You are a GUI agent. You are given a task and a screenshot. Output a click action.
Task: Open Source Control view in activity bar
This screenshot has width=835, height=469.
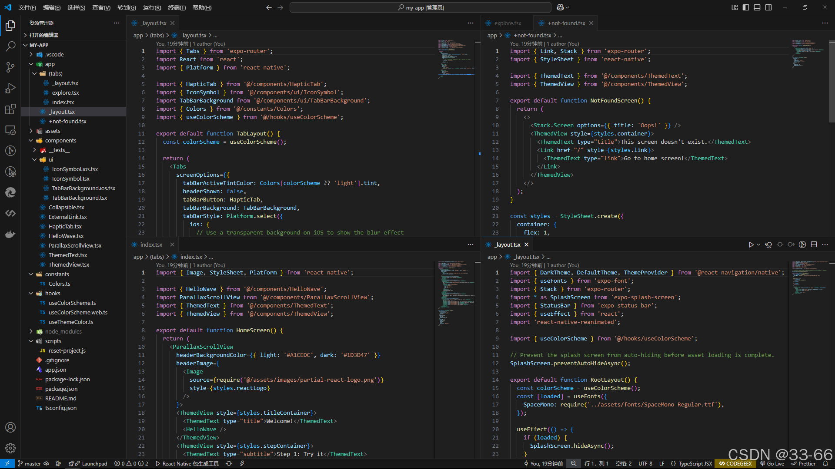click(x=10, y=67)
